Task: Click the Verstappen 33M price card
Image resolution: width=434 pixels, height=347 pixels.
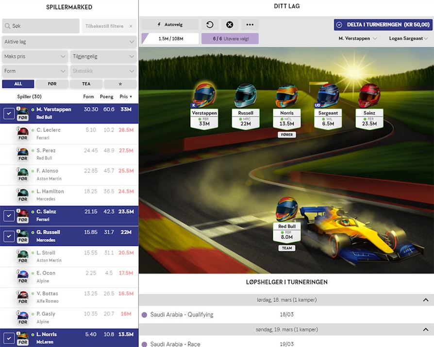Action: [204, 119]
